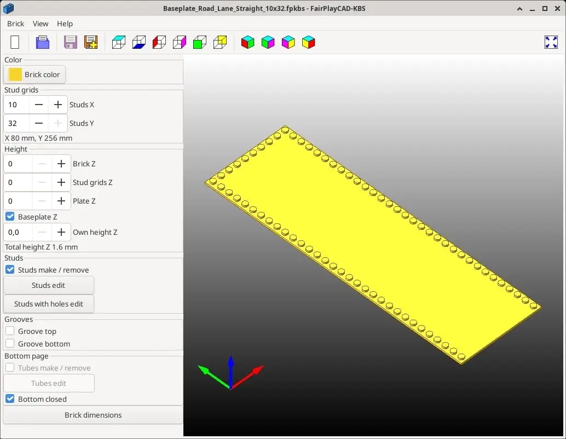Increase Brick Z with the plus button
Viewport: 566px width, 439px height.
[x=61, y=164]
